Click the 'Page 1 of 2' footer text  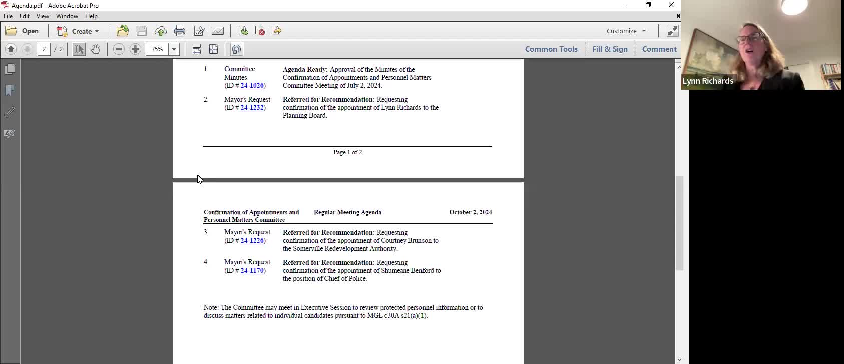(x=347, y=152)
